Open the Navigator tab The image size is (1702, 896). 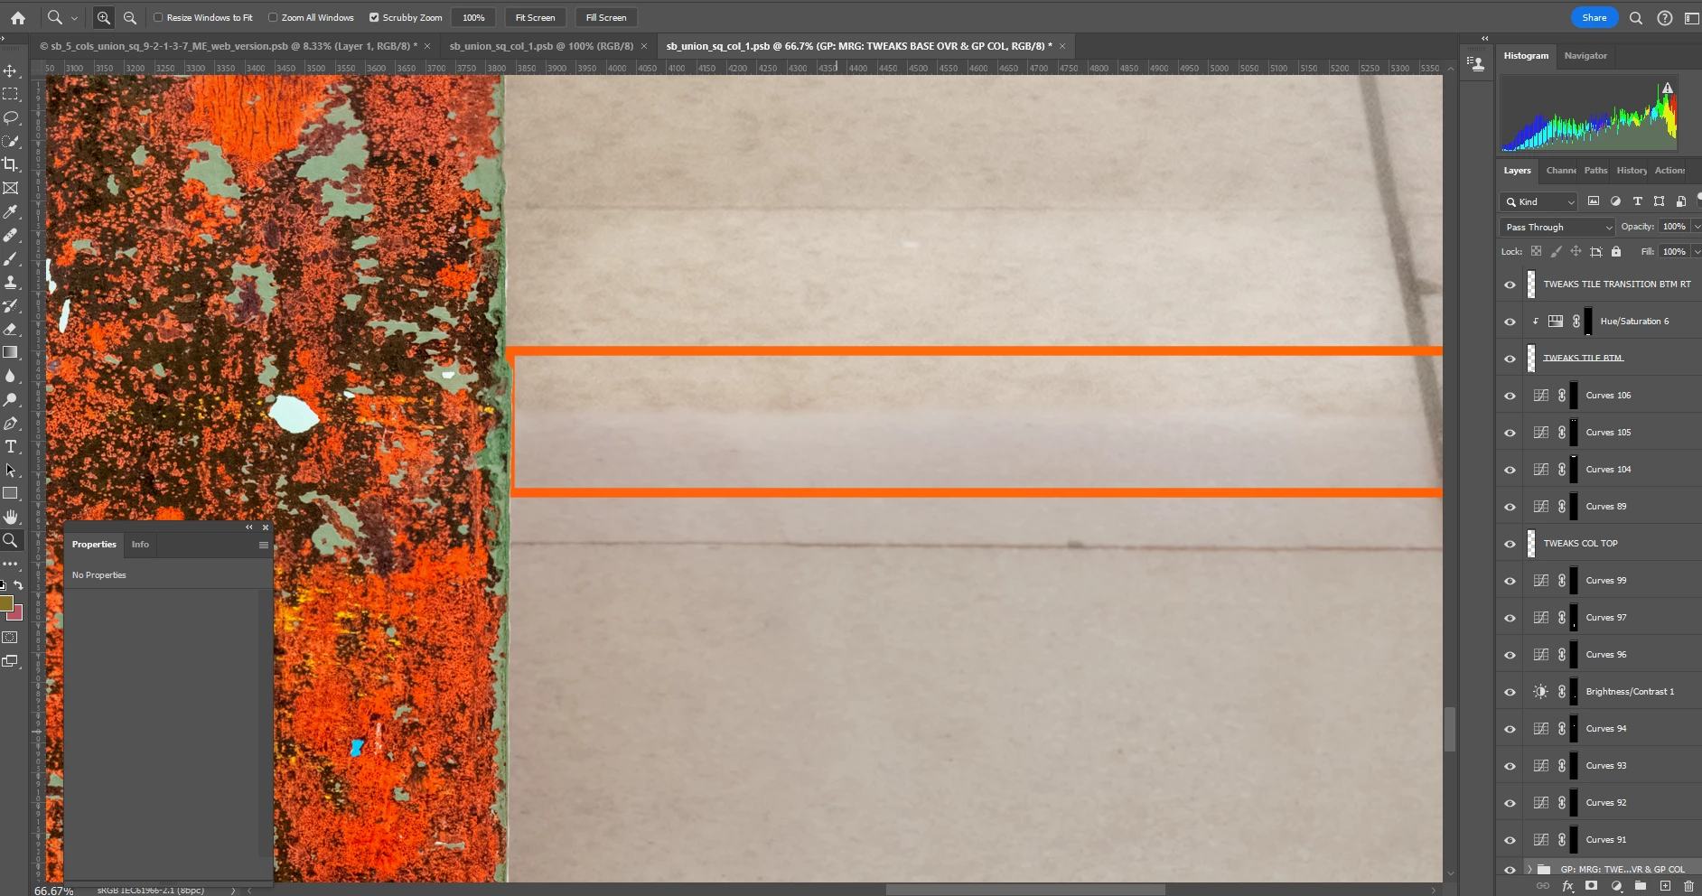tap(1585, 56)
